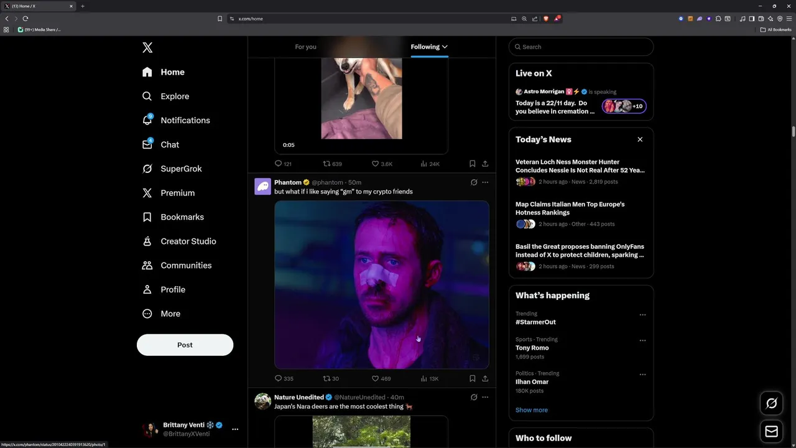This screenshot has height=448, width=796.
Task: Join Astro Morrigan live space (+10)
Action: [x=624, y=106]
